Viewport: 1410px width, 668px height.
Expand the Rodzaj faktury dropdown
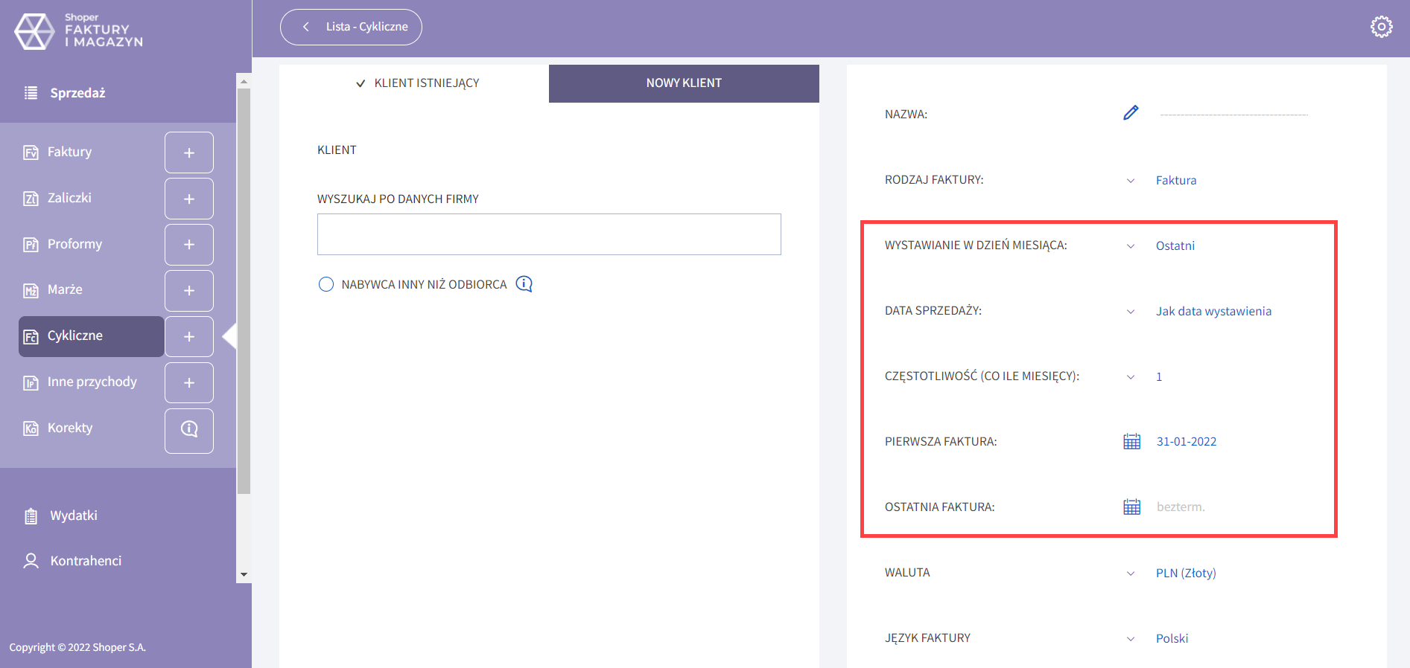1131,181
